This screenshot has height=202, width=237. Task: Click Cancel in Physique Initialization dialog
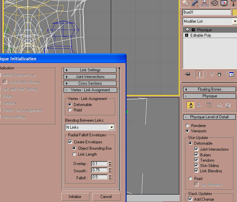[x=106, y=197]
